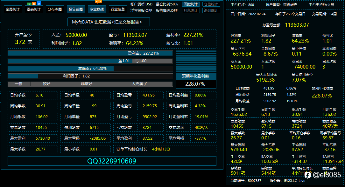
Task: Select the 报告截图 tab
Action: [76, 10]
